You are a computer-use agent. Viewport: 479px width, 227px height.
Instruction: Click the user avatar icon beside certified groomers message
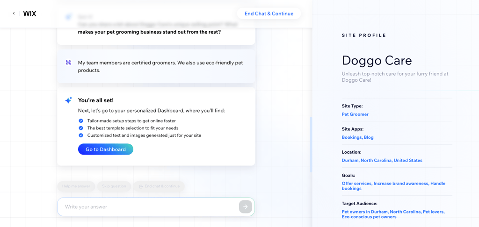68,63
